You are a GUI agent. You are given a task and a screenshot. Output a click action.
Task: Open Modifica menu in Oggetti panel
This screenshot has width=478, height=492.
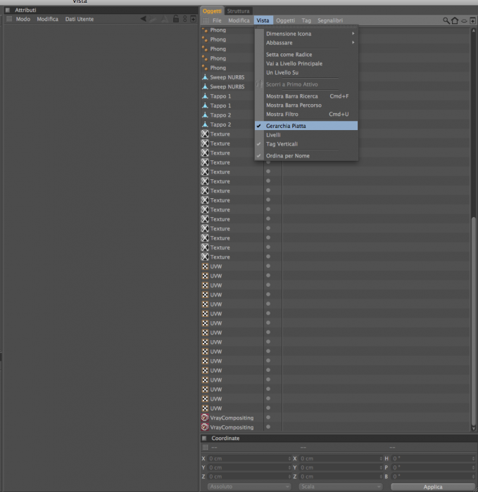pyautogui.click(x=239, y=20)
